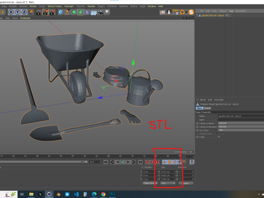This screenshot has width=264, height=198.
Task: Toggle Autokeying red button
Action: click(152, 162)
